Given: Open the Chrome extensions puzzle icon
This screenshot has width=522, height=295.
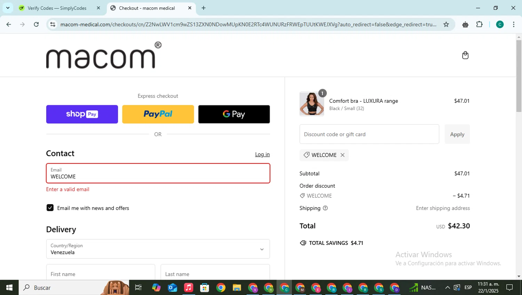Looking at the screenshot, I should 479,24.
